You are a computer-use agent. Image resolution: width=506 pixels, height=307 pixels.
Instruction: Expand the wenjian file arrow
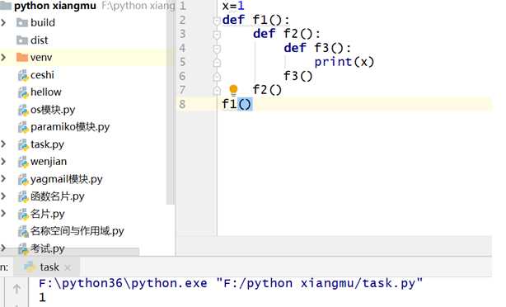pyautogui.click(x=3, y=161)
